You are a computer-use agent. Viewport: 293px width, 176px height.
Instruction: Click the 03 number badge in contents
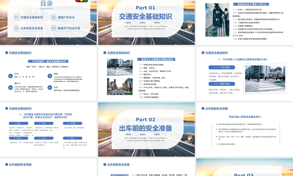(x=54, y=17)
